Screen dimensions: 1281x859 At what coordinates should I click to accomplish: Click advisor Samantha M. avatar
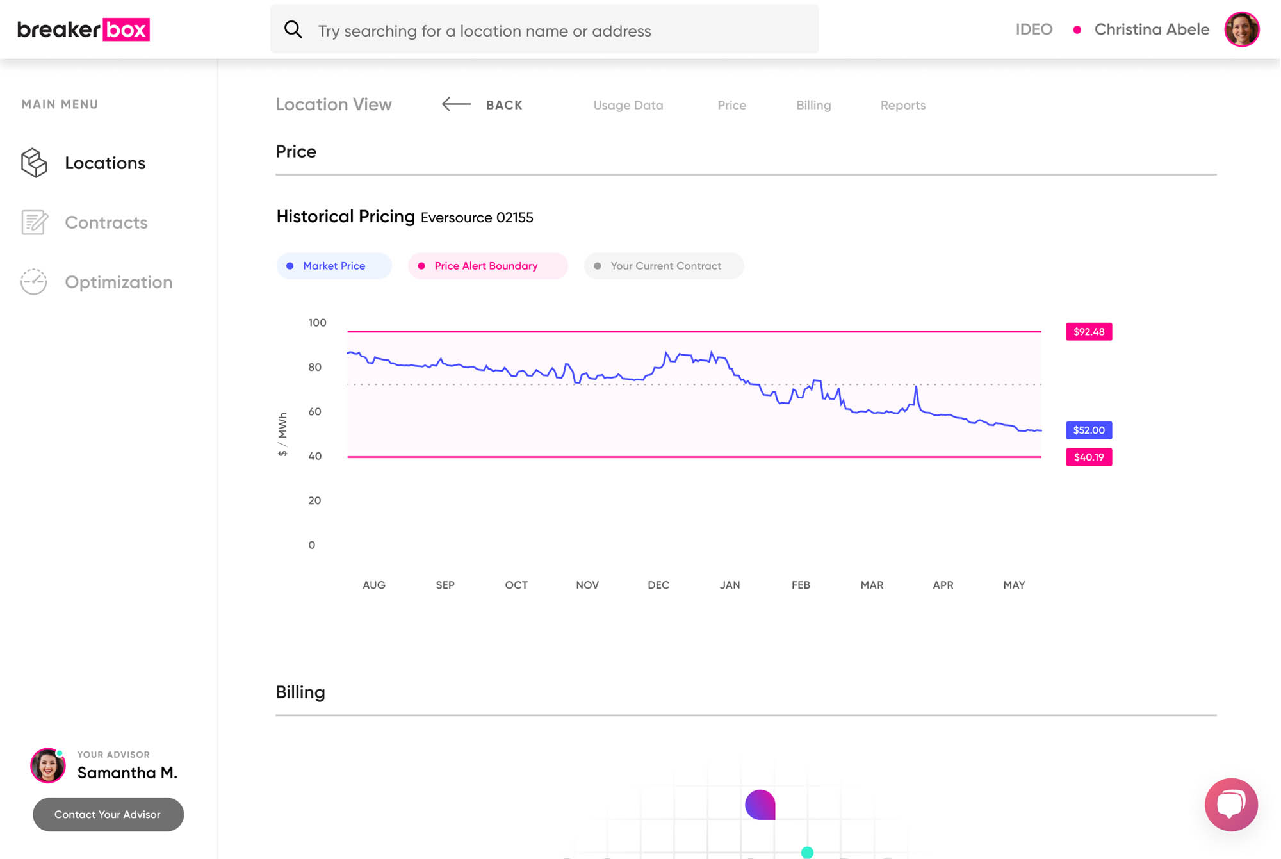[48, 765]
